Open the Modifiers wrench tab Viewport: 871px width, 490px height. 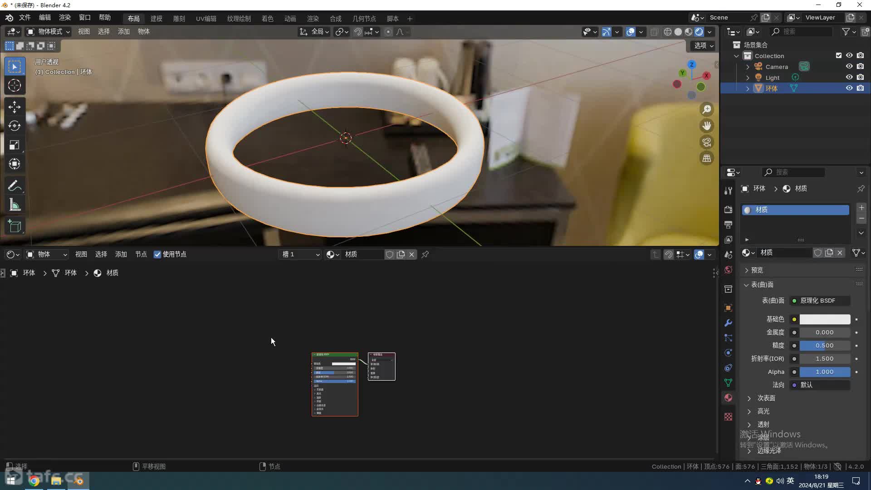(x=728, y=323)
